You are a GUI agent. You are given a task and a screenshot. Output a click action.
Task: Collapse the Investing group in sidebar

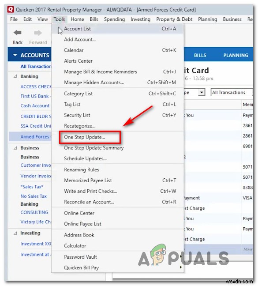(15, 233)
